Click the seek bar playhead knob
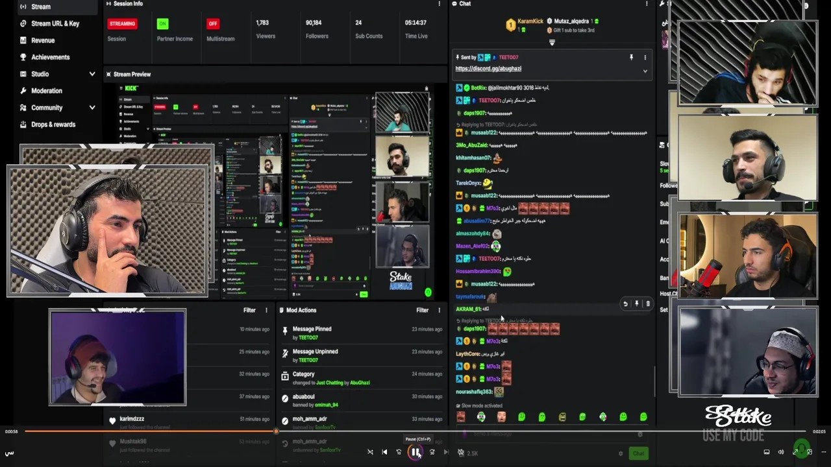This screenshot has width=831, height=467. 277,431
